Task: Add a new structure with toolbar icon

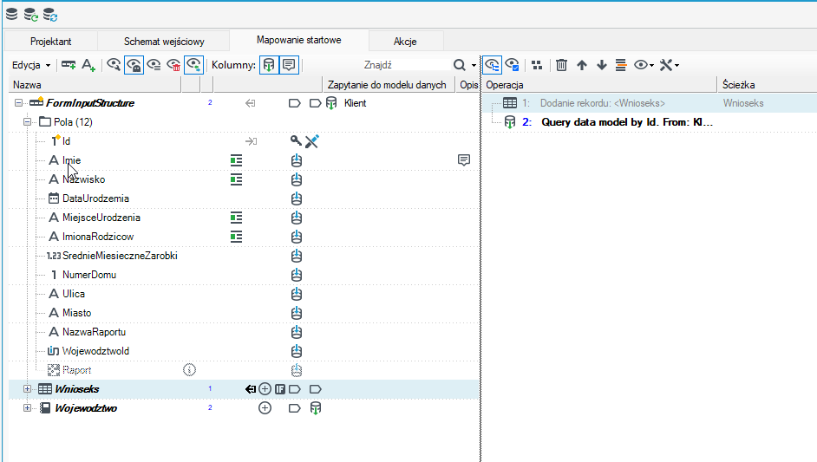Action: (69, 65)
